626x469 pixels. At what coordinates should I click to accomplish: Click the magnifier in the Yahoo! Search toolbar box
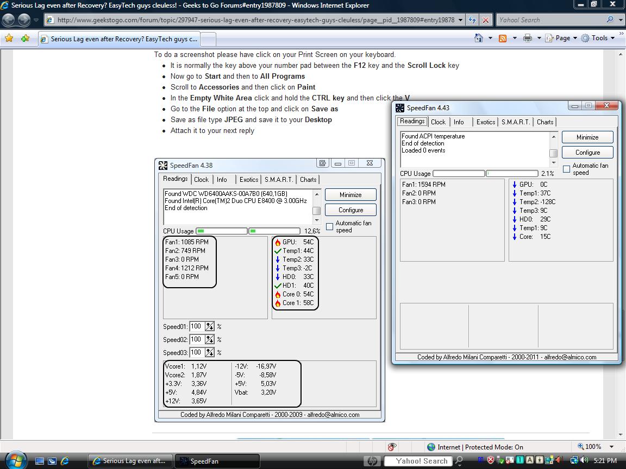click(x=610, y=19)
